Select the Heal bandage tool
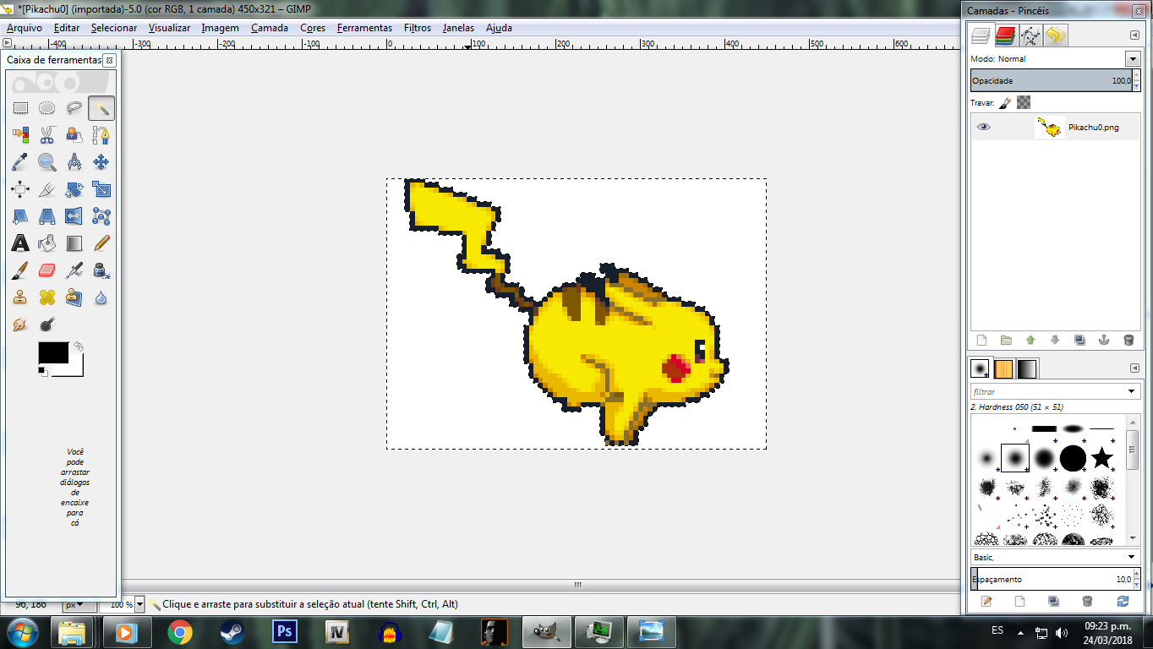The width and height of the screenshot is (1153, 649). pyautogui.click(x=47, y=297)
